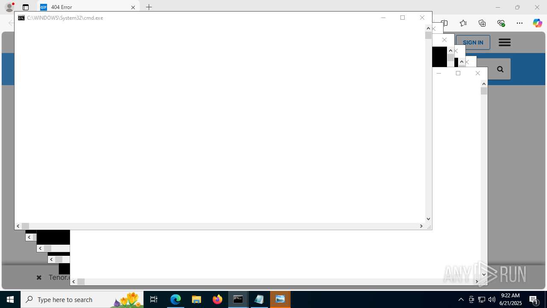Open Task View on the taskbar
Screen dimensions: 547x308
point(154,299)
